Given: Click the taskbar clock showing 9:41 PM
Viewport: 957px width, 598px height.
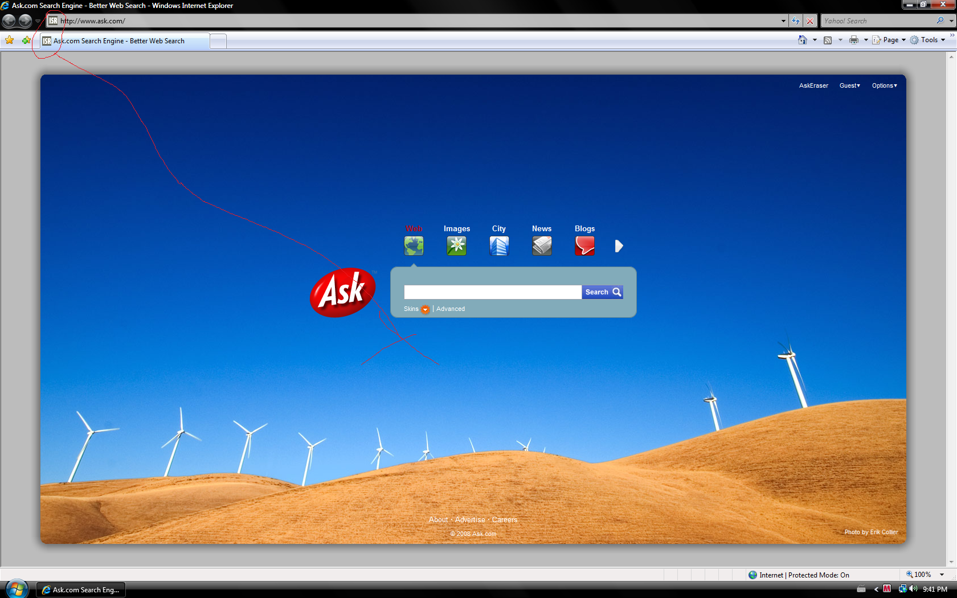Looking at the screenshot, I should click(935, 589).
